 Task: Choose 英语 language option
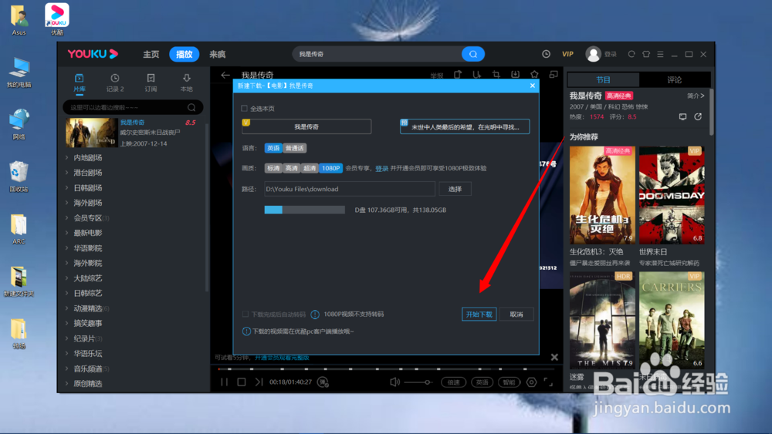coord(273,148)
